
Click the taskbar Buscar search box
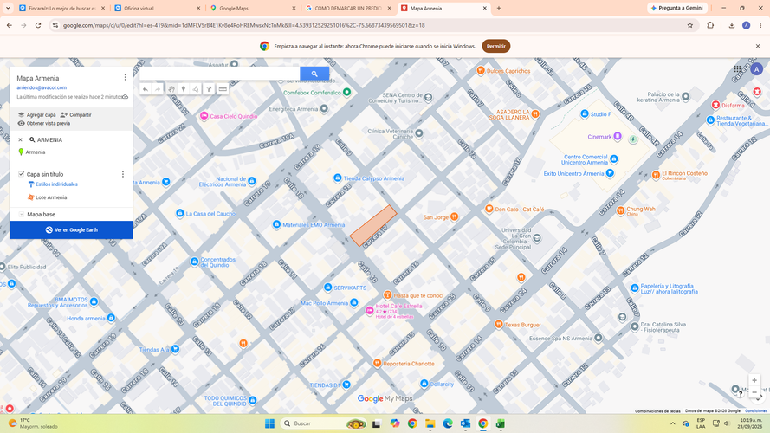click(x=323, y=423)
